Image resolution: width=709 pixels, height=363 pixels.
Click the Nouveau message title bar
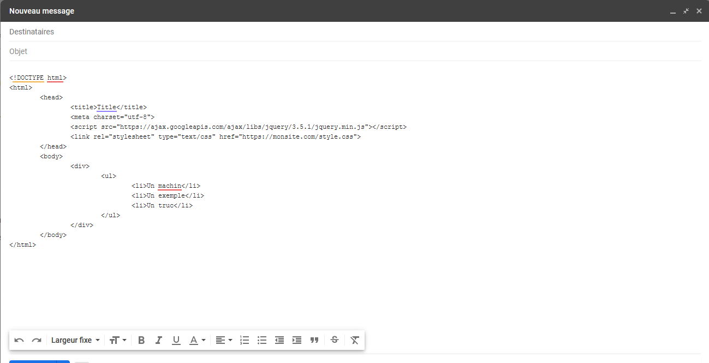(354, 11)
